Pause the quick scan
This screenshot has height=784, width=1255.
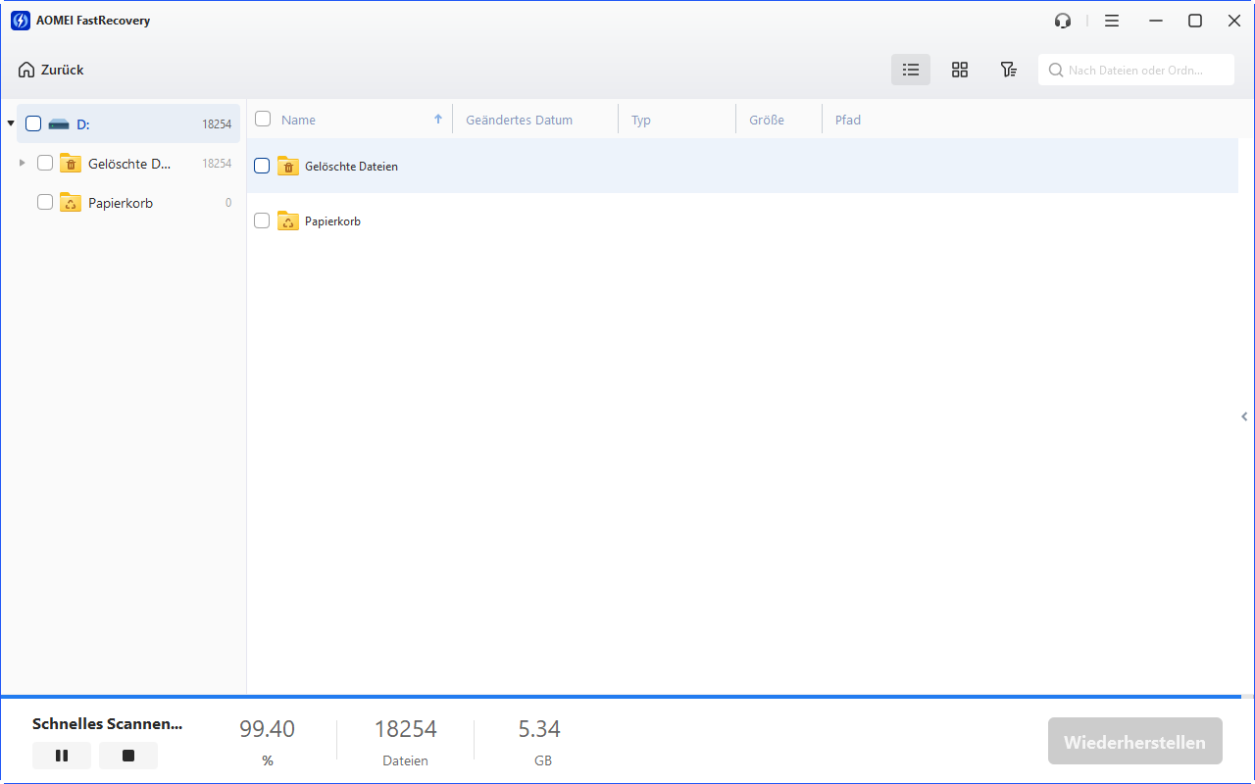pos(62,756)
